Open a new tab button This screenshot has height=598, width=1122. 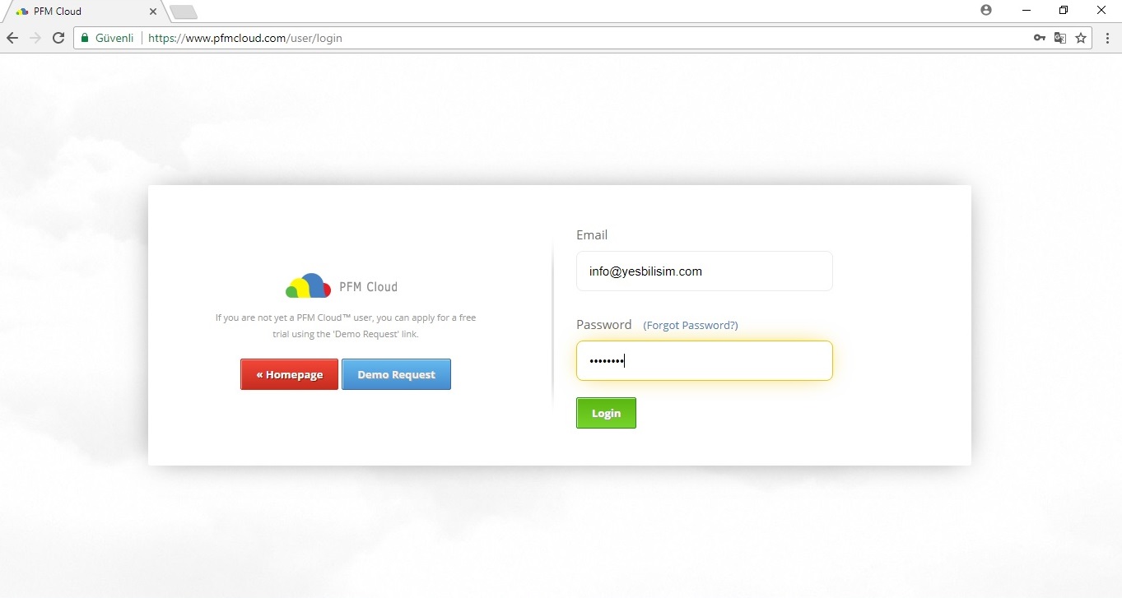[184, 12]
